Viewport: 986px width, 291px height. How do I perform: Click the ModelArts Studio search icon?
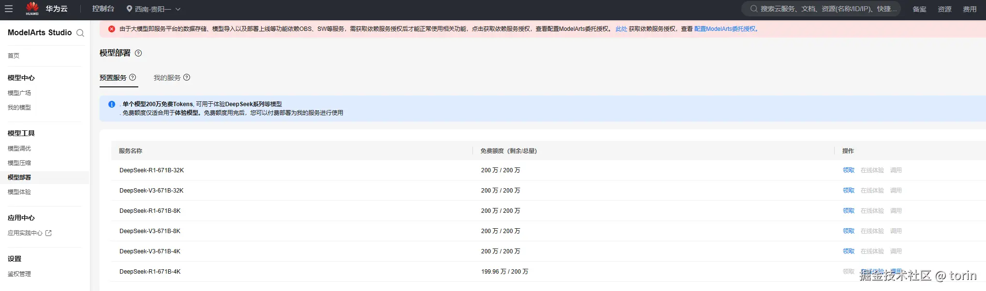click(80, 33)
